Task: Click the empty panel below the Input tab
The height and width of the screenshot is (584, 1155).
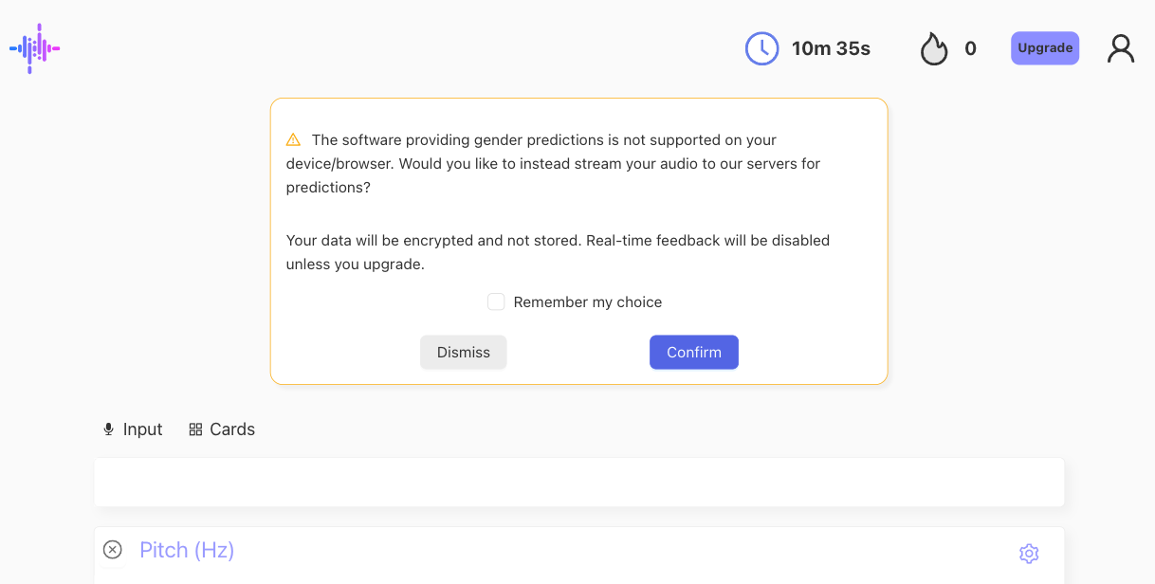Action: 578,483
